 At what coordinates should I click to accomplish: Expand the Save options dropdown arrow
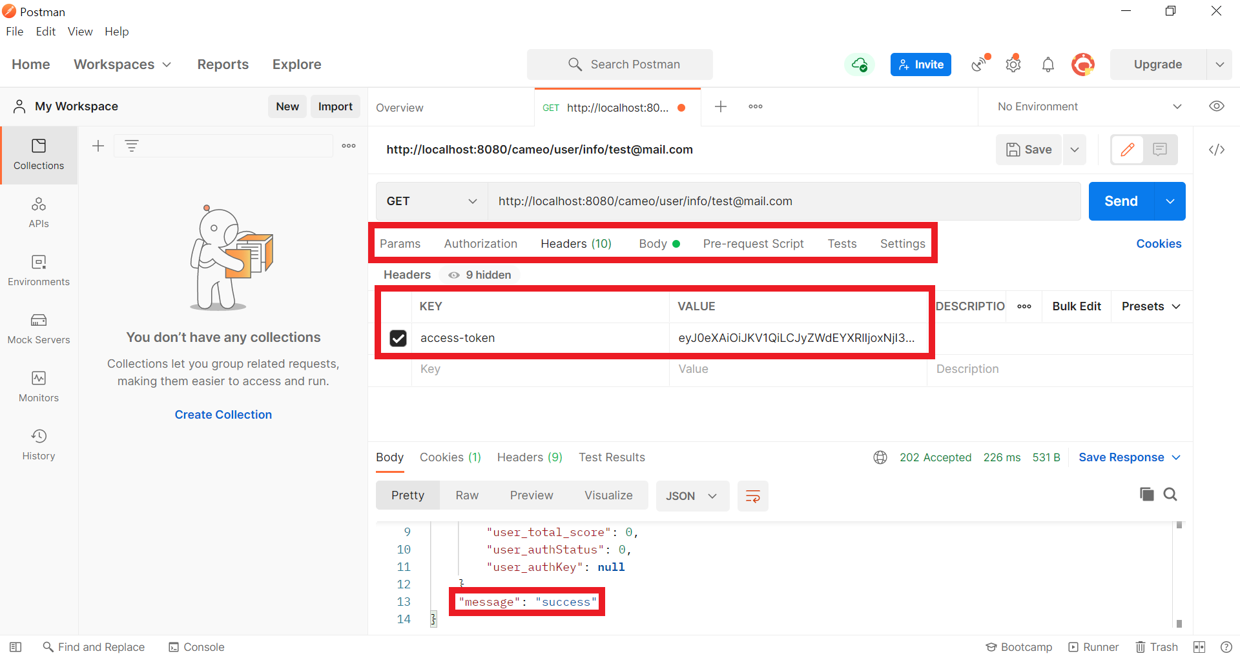pos(1075,150)
